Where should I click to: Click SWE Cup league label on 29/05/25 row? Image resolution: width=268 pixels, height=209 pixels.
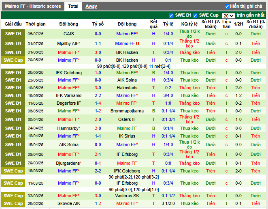[13, 60]
